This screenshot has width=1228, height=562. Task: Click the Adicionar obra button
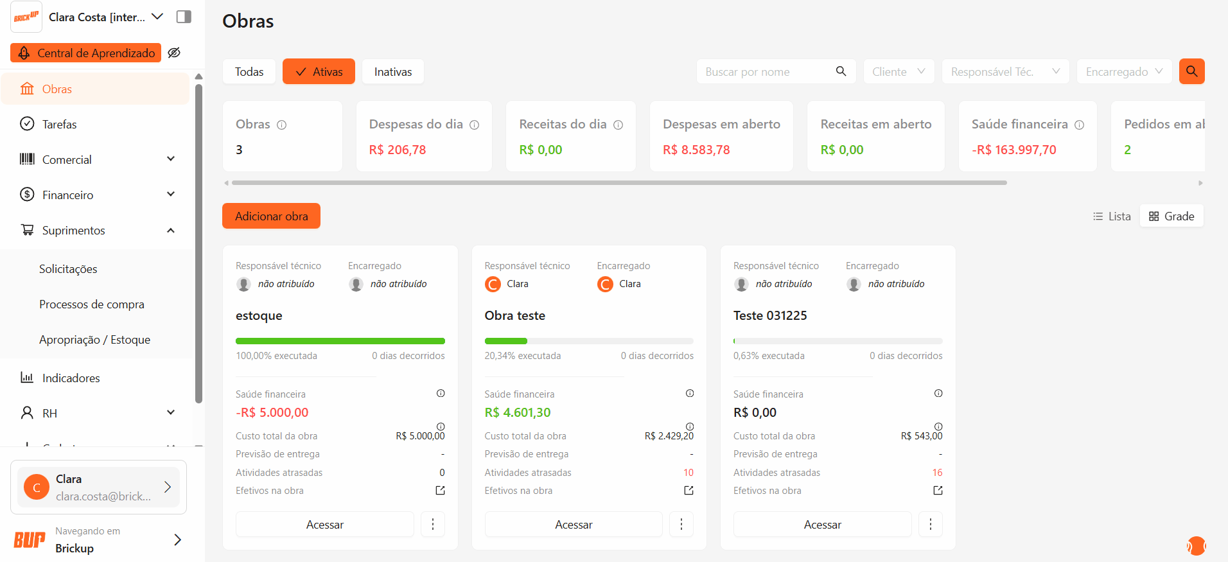(271, 216)
